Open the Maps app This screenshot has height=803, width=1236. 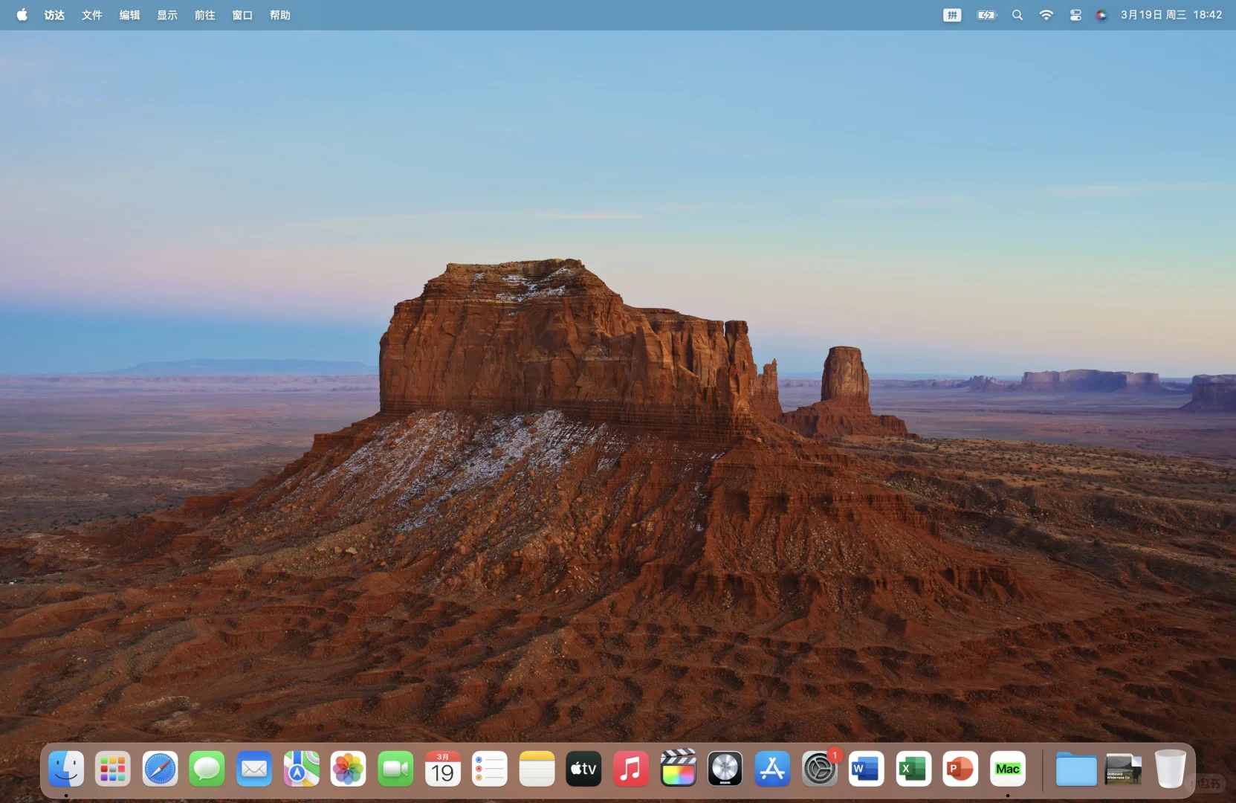301,769
